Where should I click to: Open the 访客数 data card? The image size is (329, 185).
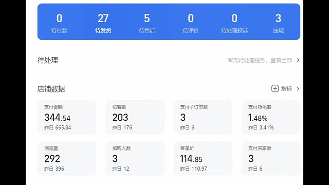(135, 117)
